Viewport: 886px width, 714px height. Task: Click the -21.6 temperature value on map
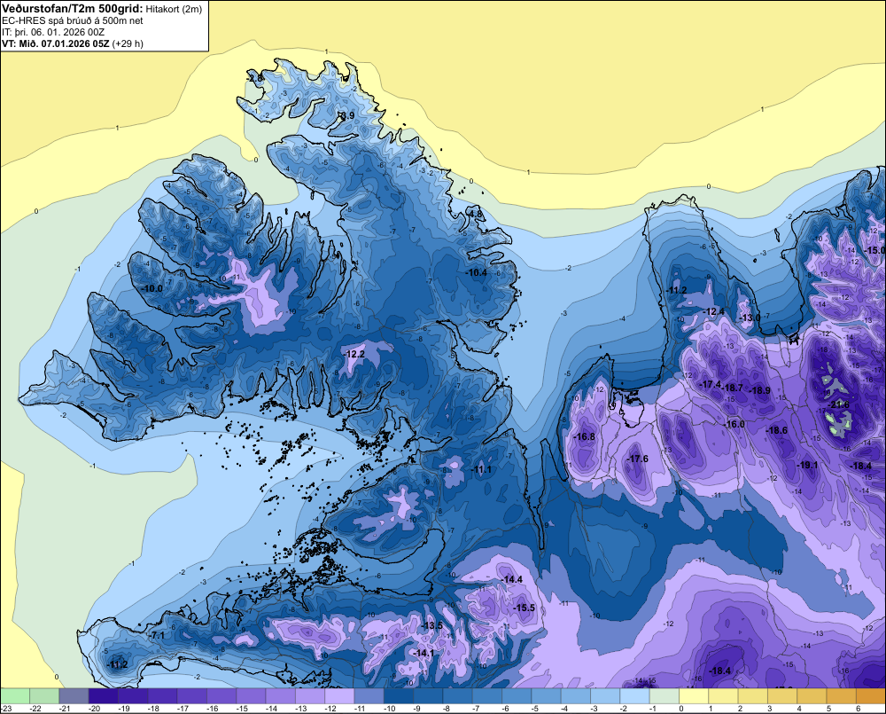839,404
